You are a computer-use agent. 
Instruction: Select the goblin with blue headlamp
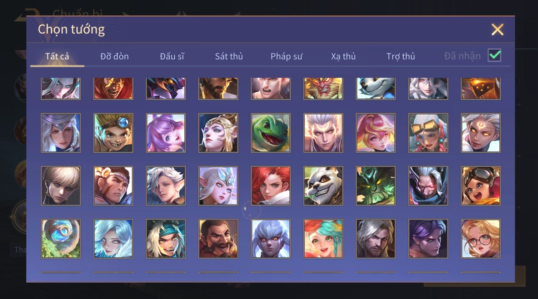point(113,133)
